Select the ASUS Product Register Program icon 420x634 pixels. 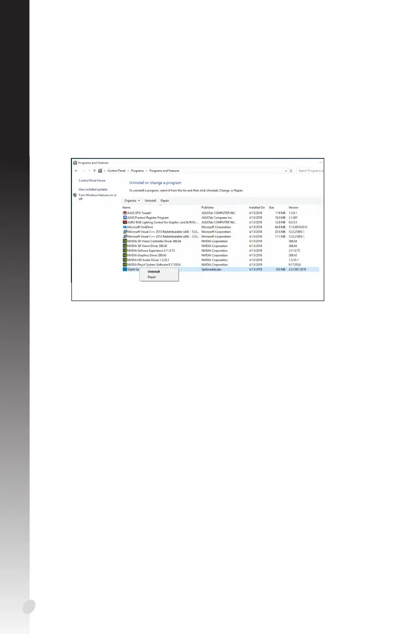point(125,217)
